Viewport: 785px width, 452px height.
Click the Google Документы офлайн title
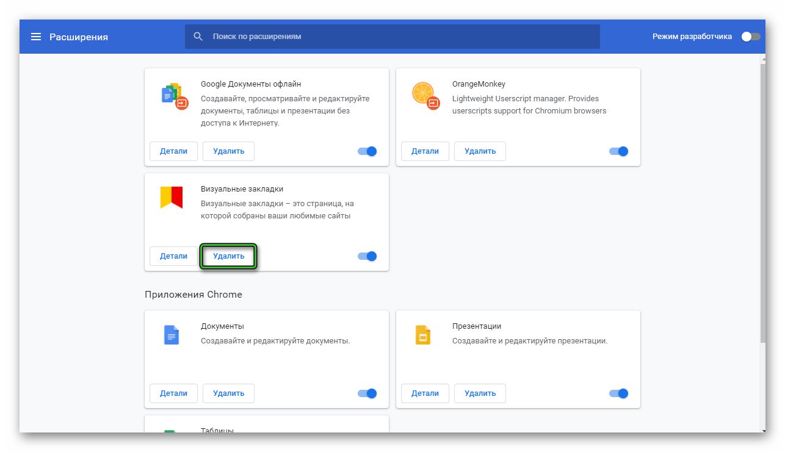click(x=251, y=84)
